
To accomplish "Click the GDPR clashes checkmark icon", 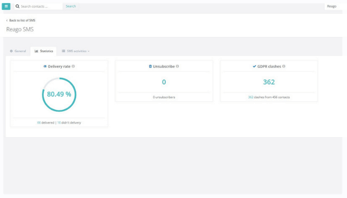I will (x=254, y=66).
